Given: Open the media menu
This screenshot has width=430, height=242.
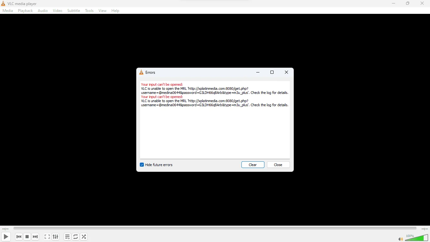Looking at the screenshot, I should coord(8,11).
